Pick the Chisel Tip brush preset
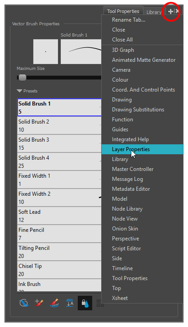This screenshot has width=188, height=327. tap(59, 270)
